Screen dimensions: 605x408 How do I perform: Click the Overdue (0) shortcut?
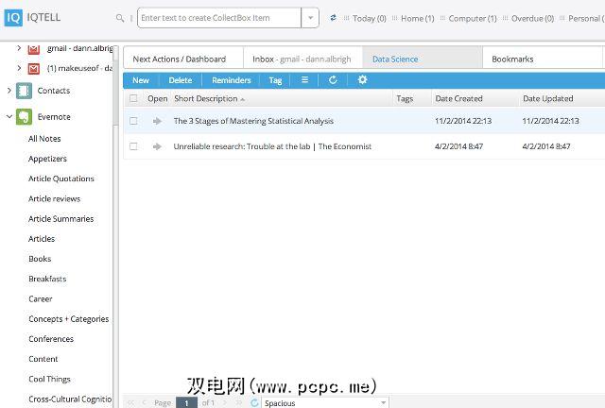[x=532, y=18]
